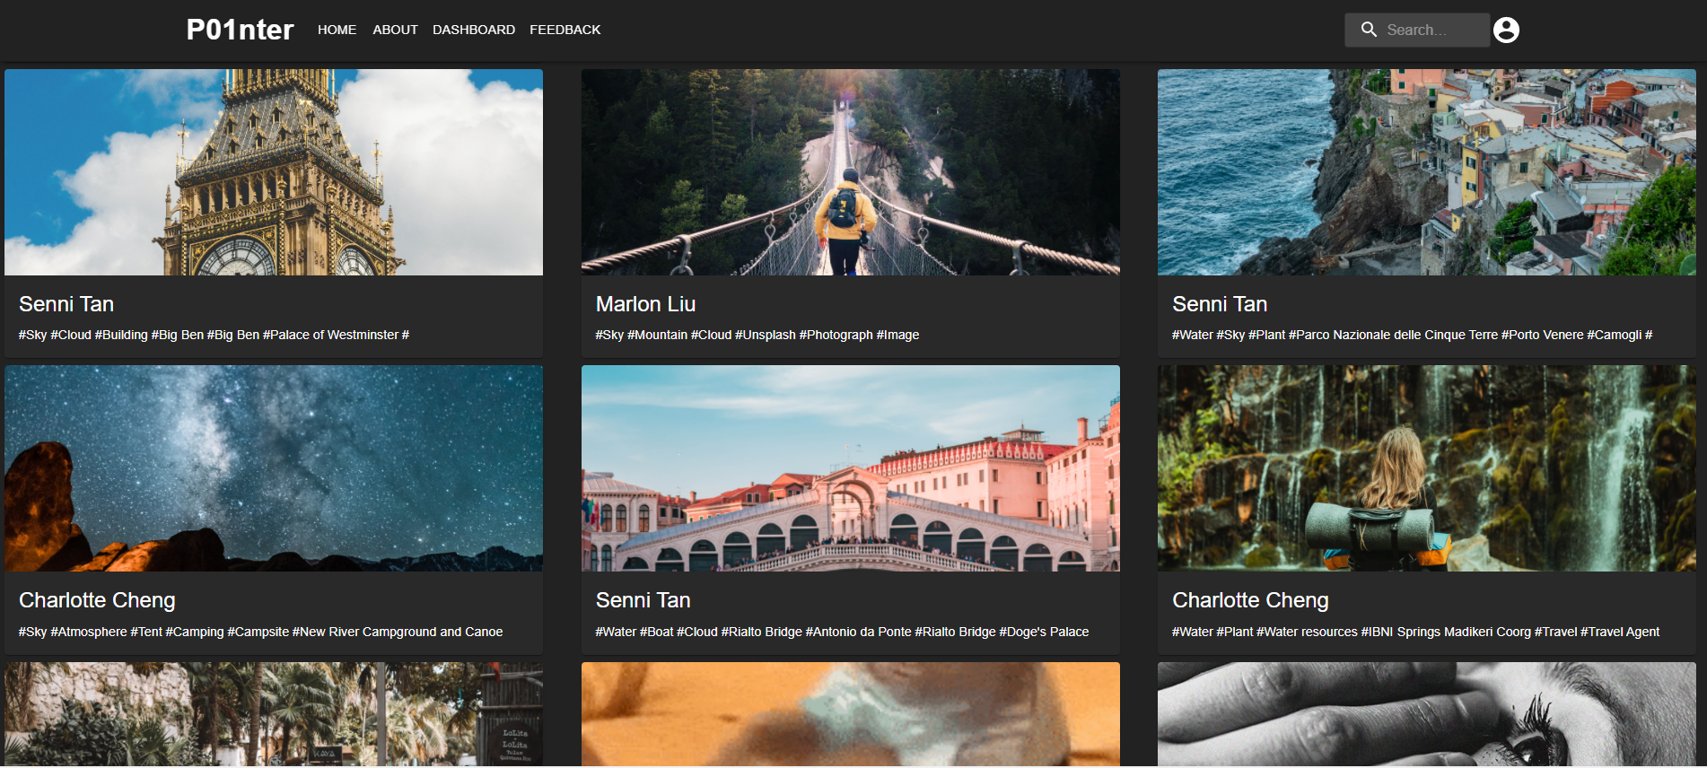Click Charlotte Cheng on waterfall card

point(1250,600)
